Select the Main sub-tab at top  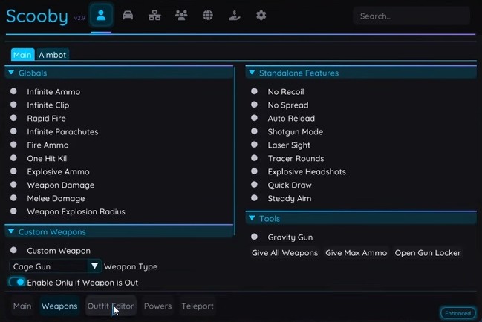click(22, 55)
